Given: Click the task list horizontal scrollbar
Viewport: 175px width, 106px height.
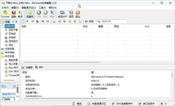Looking at the screenshot, I should click(x=62, y=62).
